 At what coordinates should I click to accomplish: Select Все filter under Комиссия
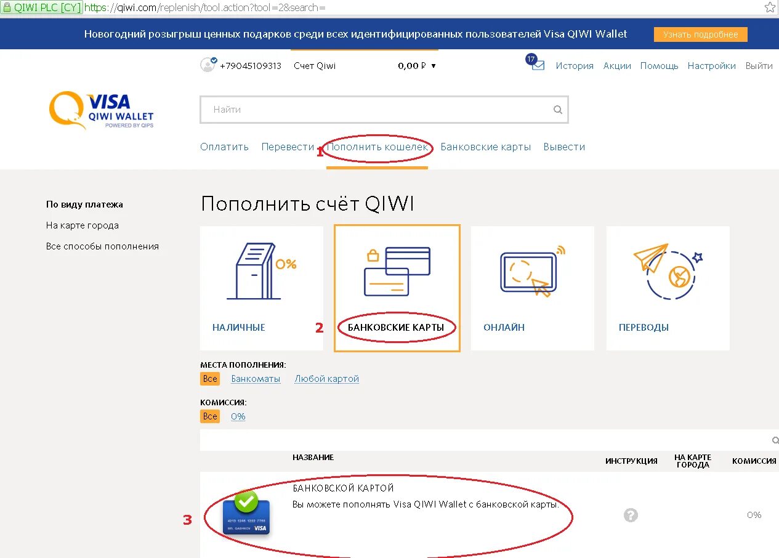pos(210,416)
